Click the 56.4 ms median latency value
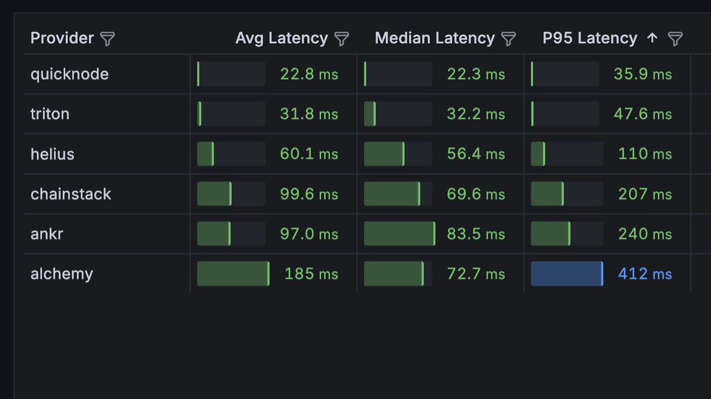 (x=476, y=154)
